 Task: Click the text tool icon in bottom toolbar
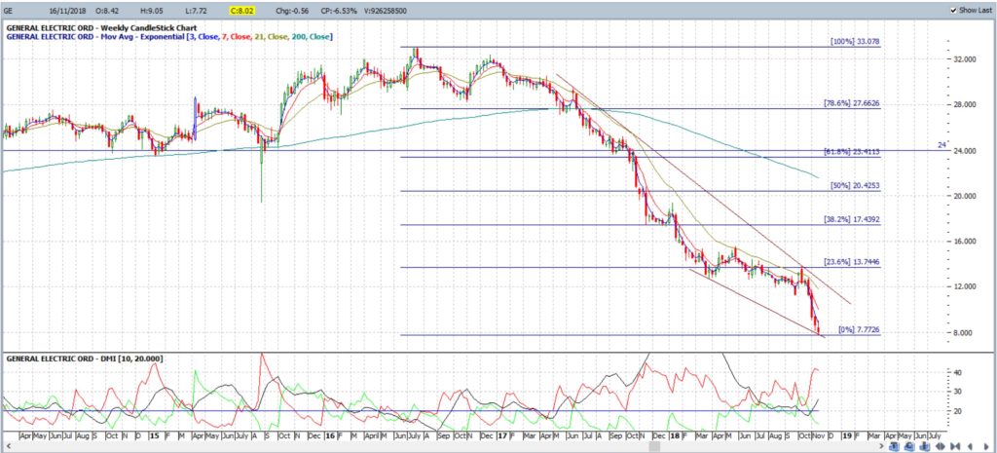click(x=894, y=446)
